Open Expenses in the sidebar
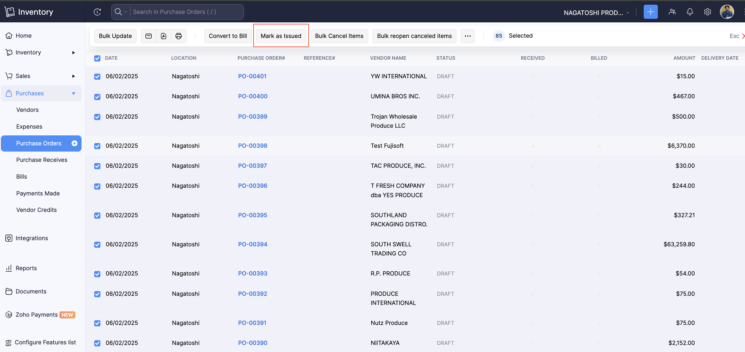The width and height of the screenshot is (745, 352). point(29,127)
